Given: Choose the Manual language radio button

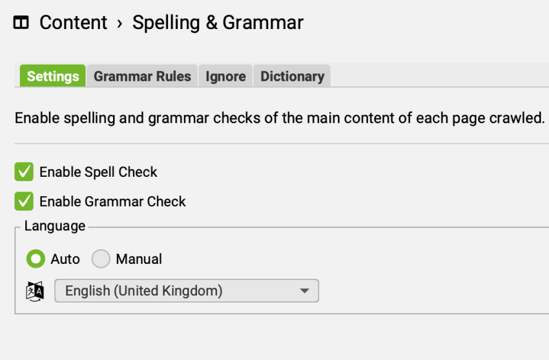Looking at the screenshot, I should point(101,259).
